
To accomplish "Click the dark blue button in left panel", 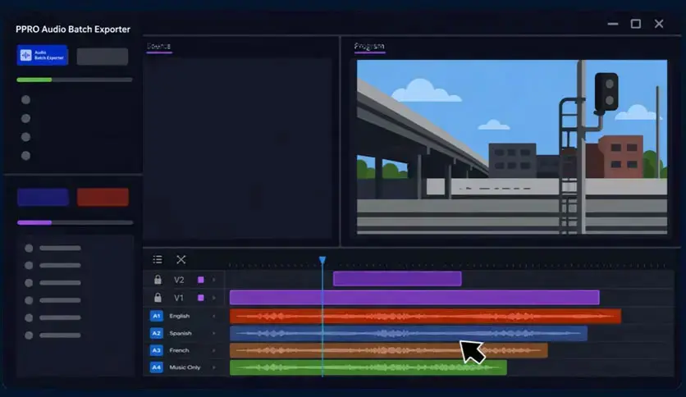I will point(43,197).
